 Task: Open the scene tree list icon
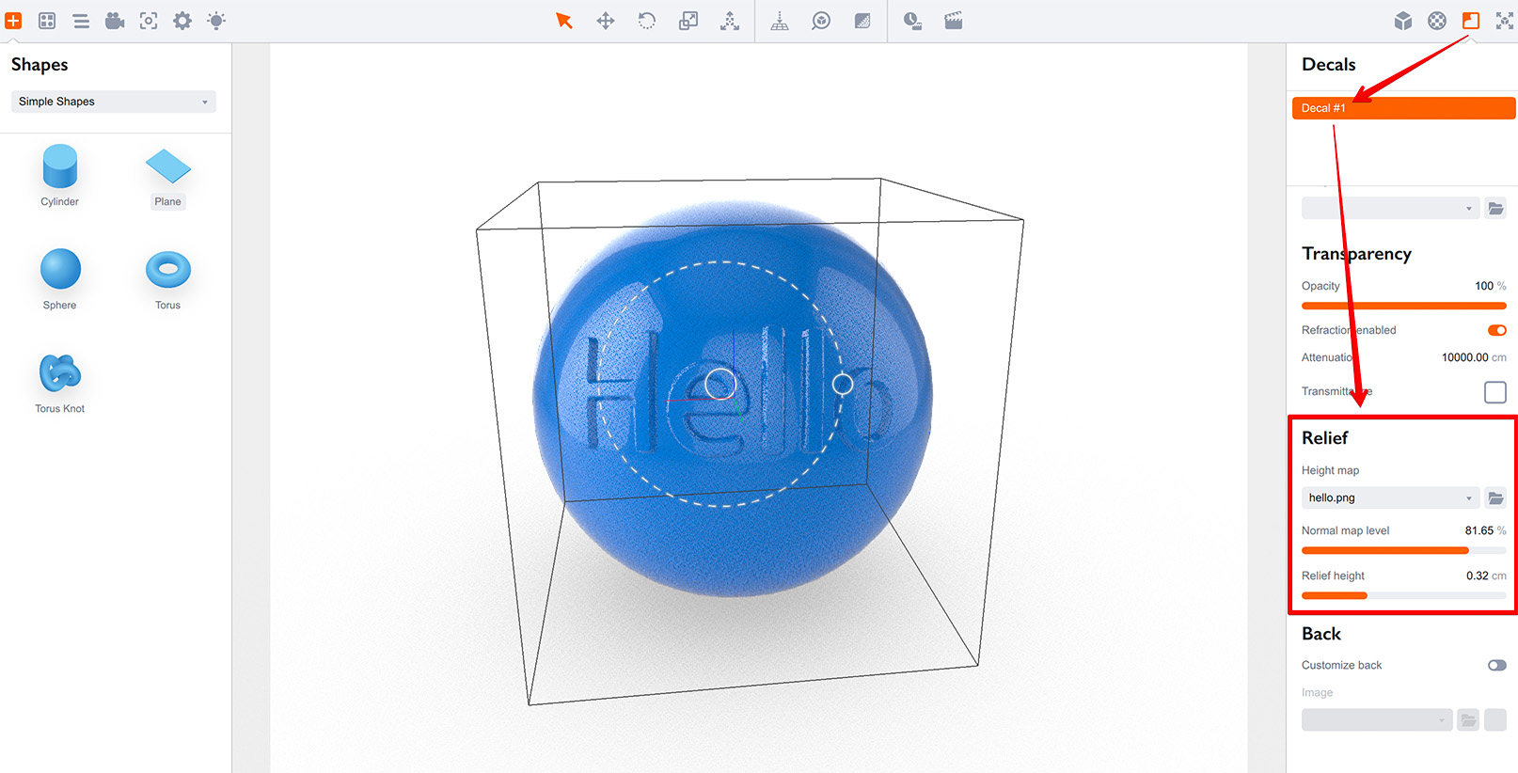click(x=81, y=21)
